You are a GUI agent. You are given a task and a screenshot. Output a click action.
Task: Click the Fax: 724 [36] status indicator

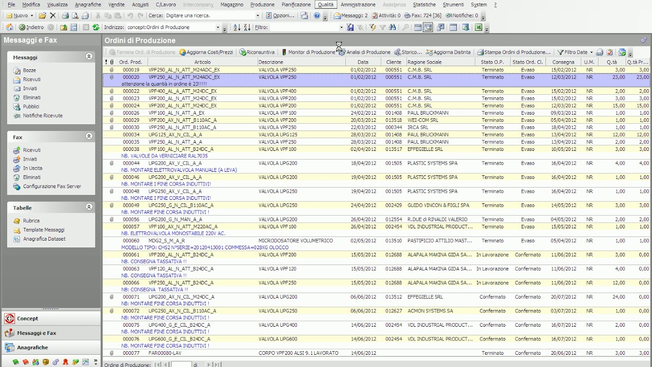pyautogui.click(x=422, y=16)
